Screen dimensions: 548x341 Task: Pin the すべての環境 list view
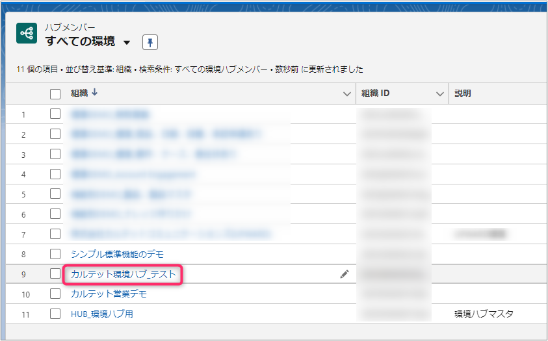click(150, 42)
